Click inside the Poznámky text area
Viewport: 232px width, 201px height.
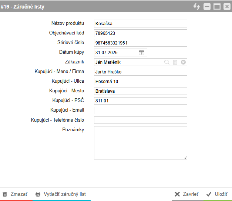click(x=140, y=142)
